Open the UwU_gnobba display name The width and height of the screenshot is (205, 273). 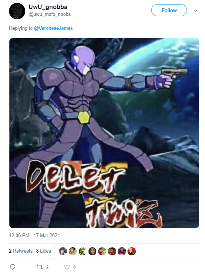click(x=48, y=7)
